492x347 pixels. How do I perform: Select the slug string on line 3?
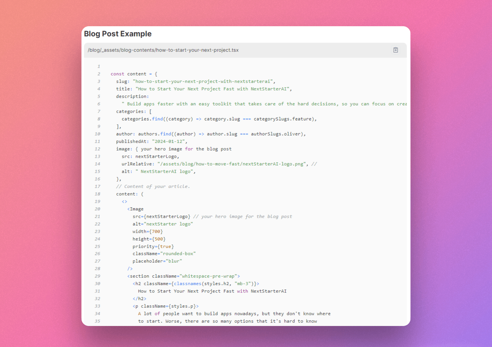pyautogui.click(x=203, y=81)
